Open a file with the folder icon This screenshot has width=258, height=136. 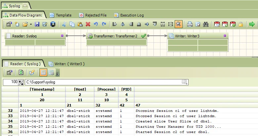point(25,24)
